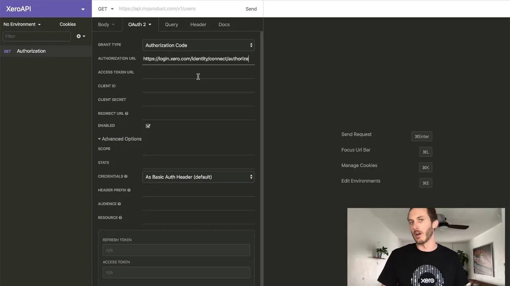Screen dimensions: 510x286
Task: Send the request with the Send button
Action: click(251, 9)
